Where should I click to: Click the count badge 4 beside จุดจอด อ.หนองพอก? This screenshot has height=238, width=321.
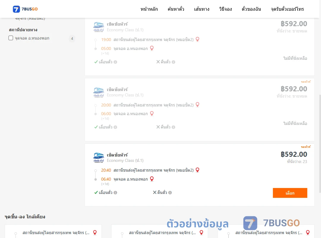click(x=72, y=38)
